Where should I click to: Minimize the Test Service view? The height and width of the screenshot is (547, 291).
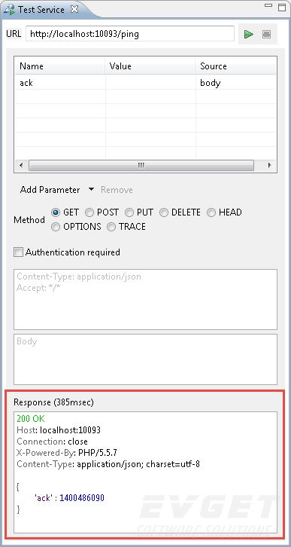pos(268,5)
